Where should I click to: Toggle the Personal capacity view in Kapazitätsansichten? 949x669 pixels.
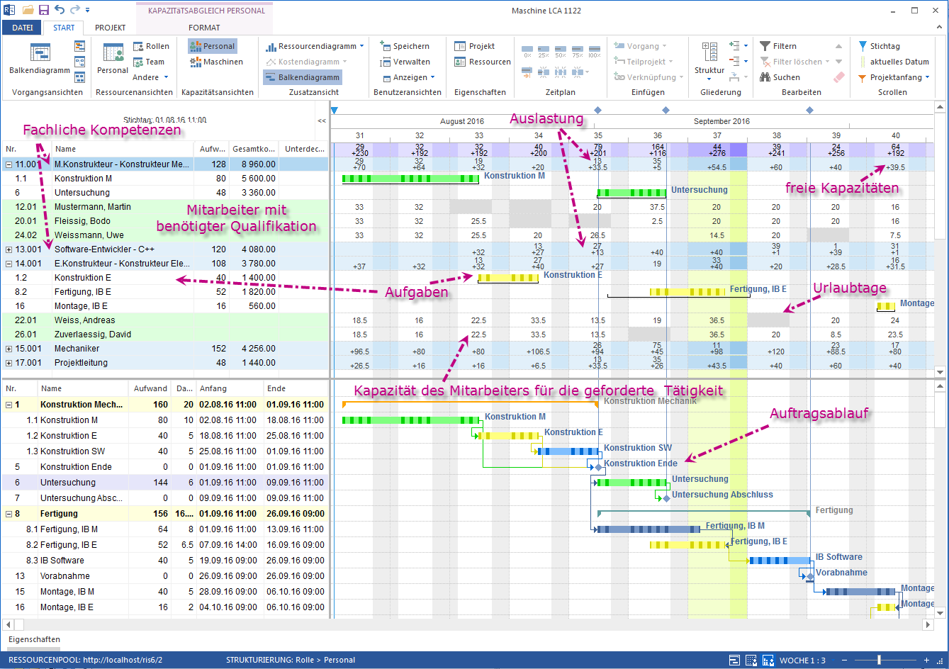tap(212, 46)
